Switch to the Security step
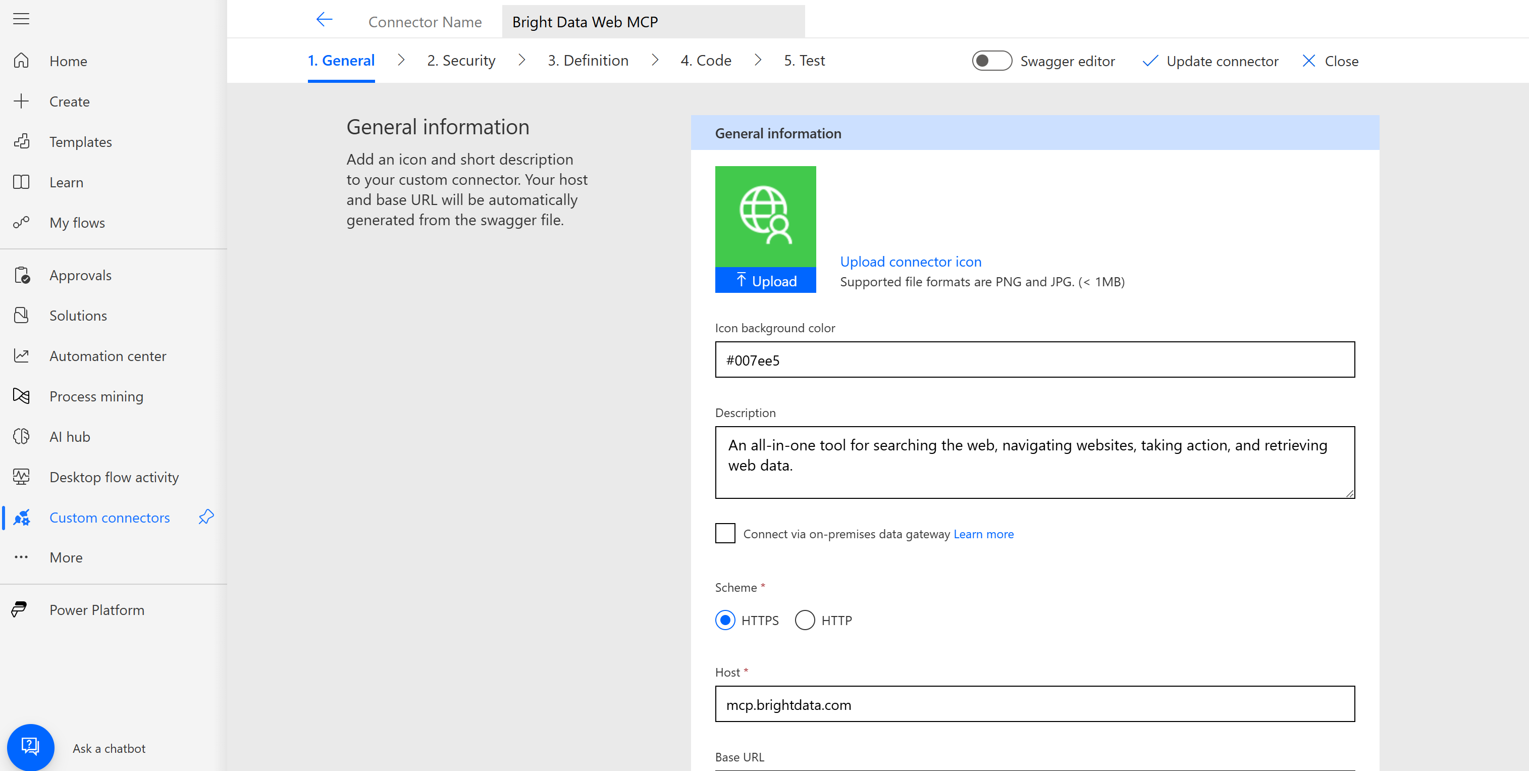Image resolution: width=1529 pixels, height=771 pixels. pos(461,60)
